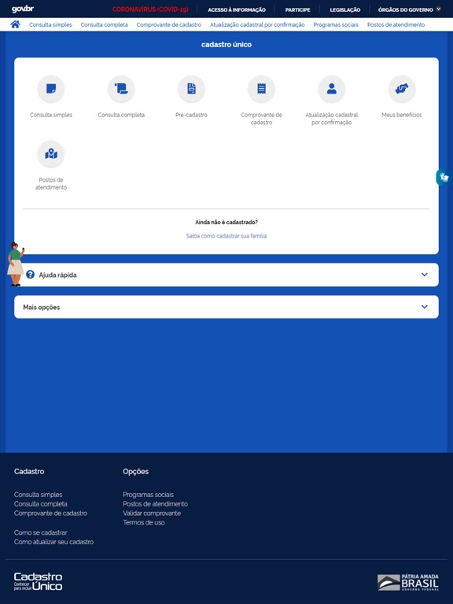Select Comprovante de cadastro in top navigation
Image resolution: width=453 pixels, height=604 pixels.
[169, 24]
